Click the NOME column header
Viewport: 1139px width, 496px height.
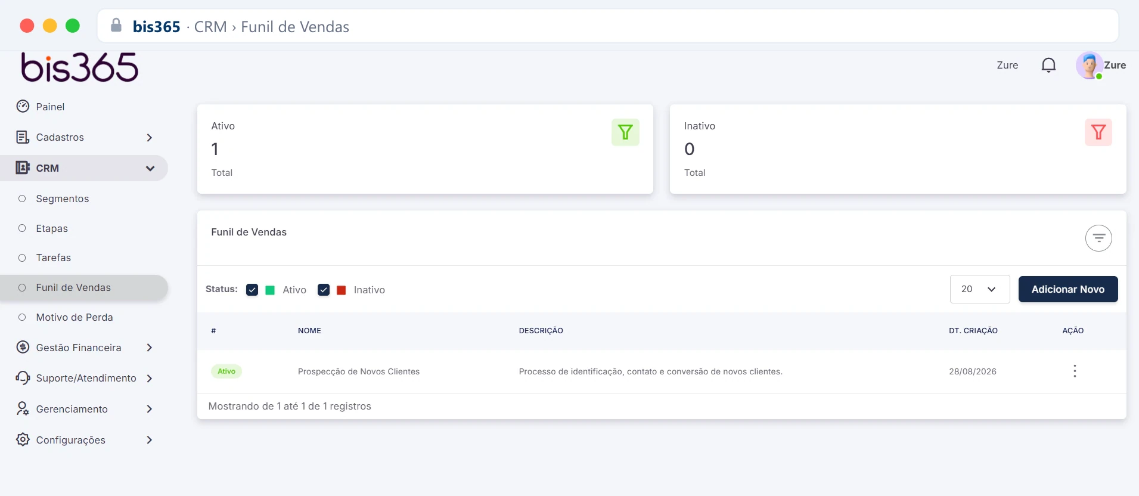[x=309, y=330]
